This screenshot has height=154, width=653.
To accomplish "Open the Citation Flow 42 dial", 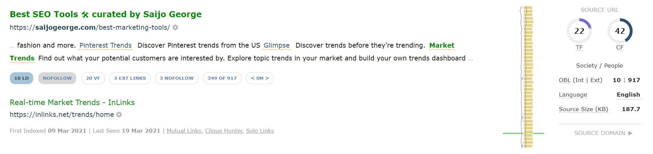I will point(620,31).
